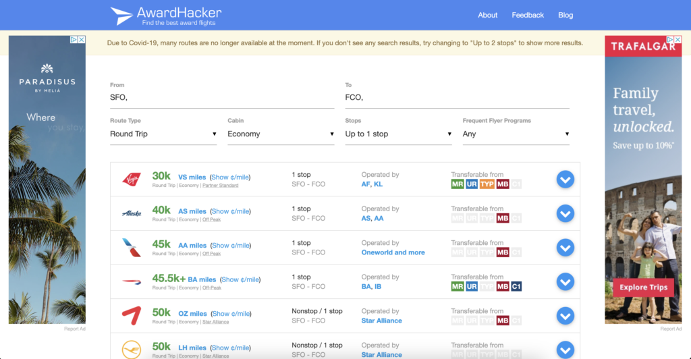Open the AF operator link
The height and width of the screenshot is (359, 691).
pos(365,184)
